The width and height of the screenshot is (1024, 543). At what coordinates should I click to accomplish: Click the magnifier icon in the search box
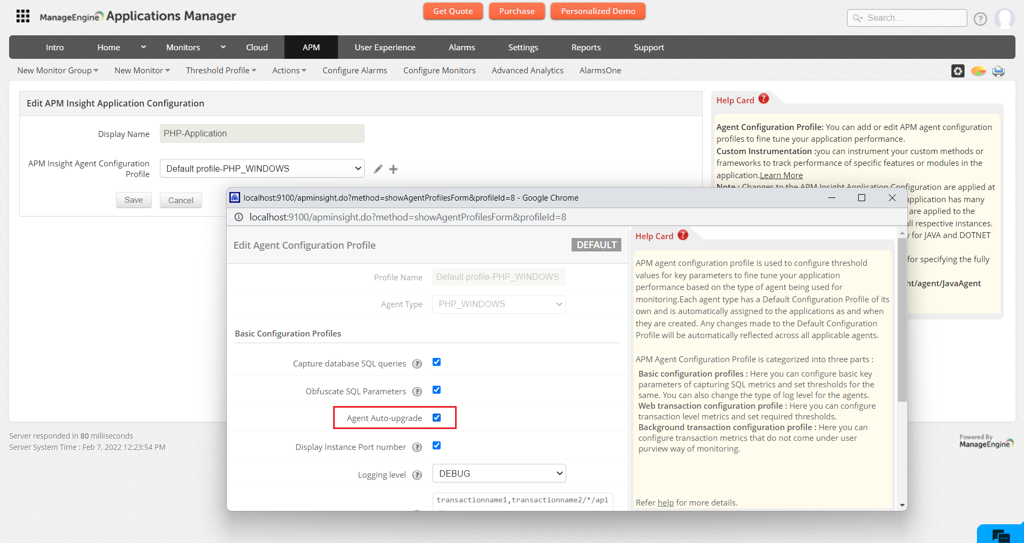[x=858, y=18]
